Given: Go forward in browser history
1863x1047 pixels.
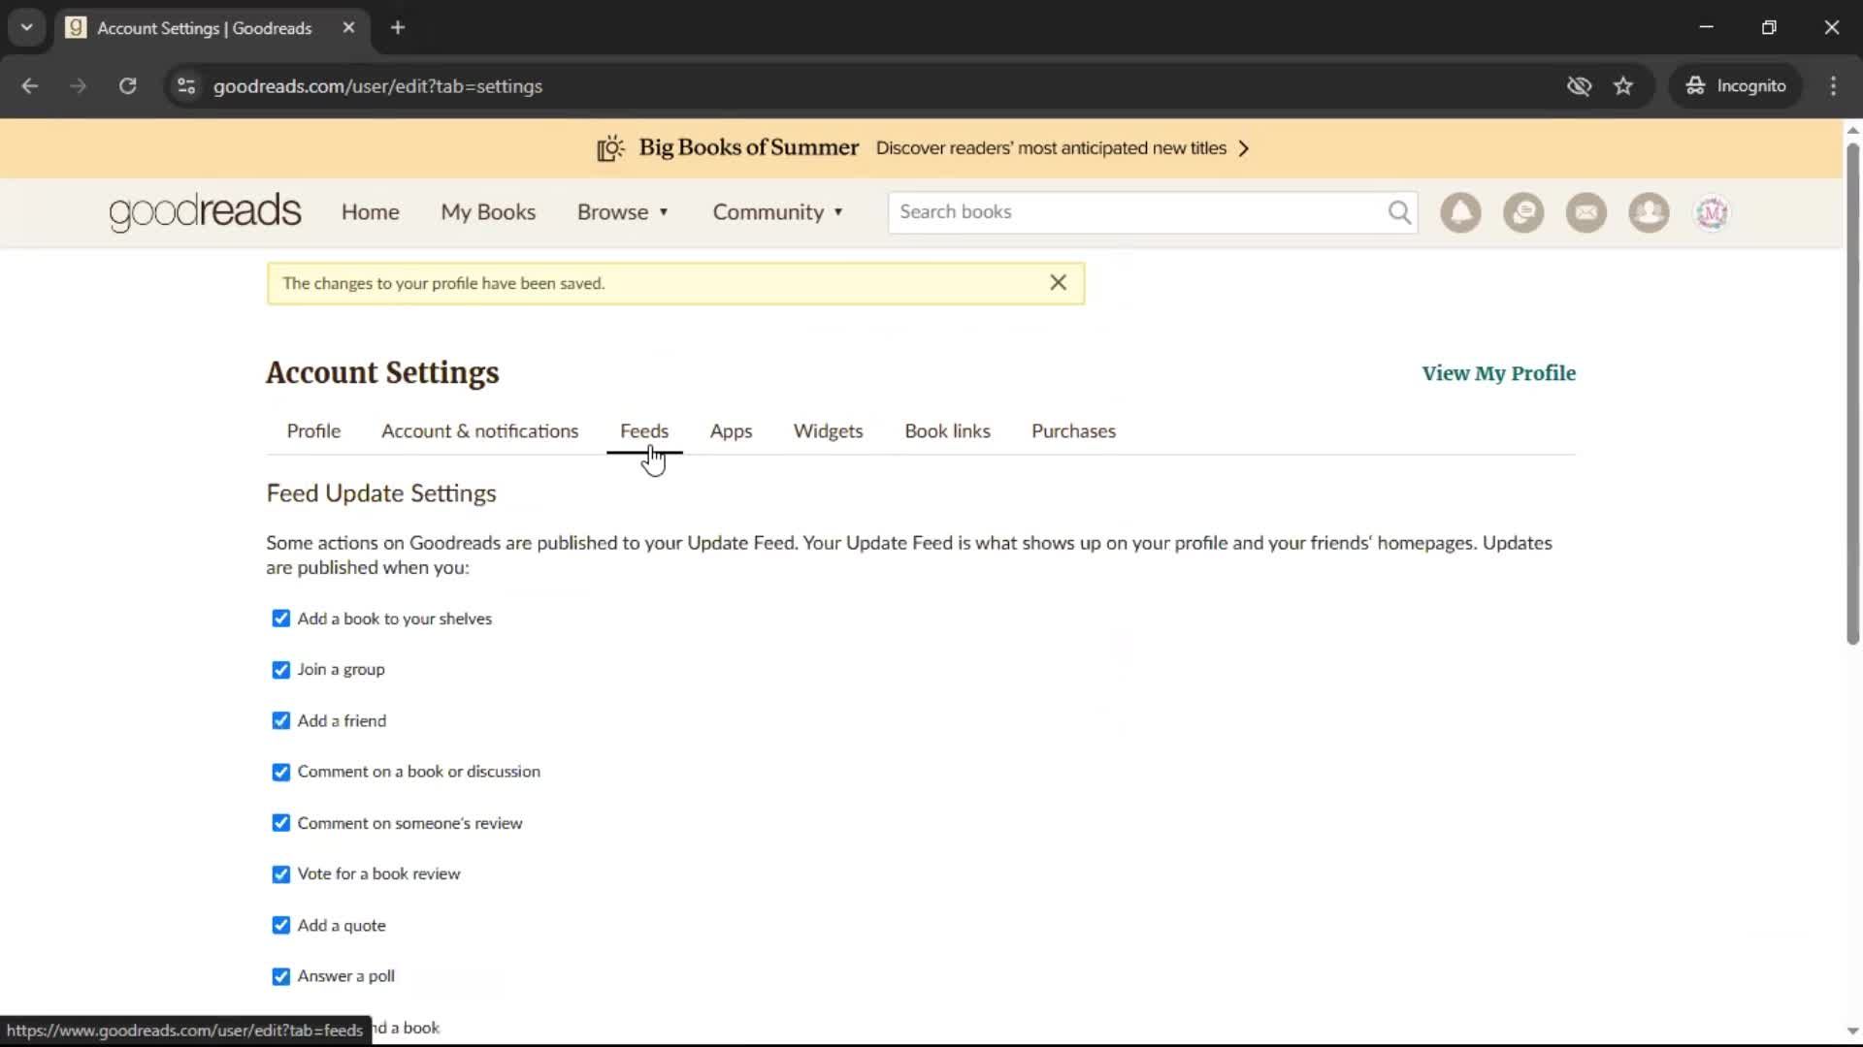Looking at the screenshot, I should pyautogui.click(x=79, y=86).
